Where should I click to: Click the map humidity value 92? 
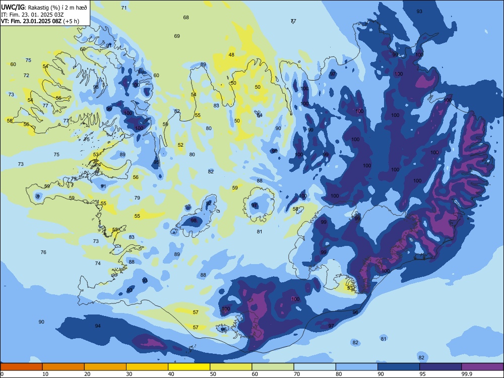click(209, 203)
